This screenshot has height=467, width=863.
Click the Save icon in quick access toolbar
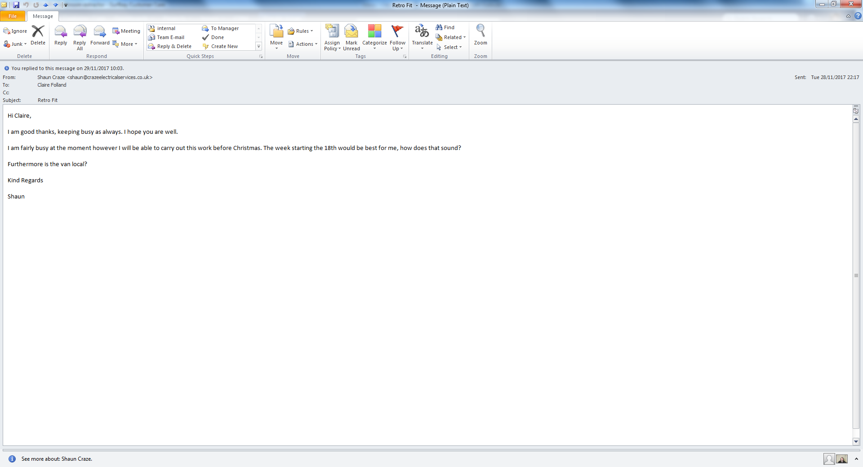[x=16, y=5]
